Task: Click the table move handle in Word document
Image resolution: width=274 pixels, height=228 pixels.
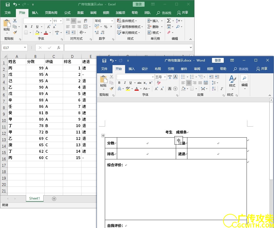Action: point(103,136)
